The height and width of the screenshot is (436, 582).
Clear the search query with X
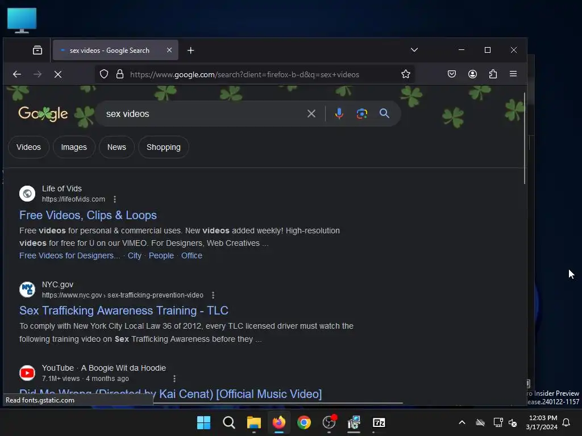click(x=311, y=114)
